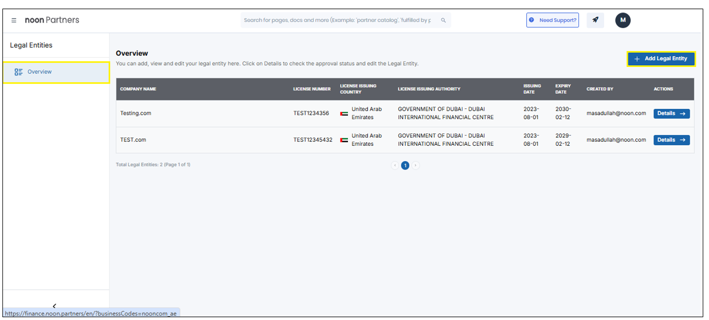Image resolution: width=709 pixels, height=320 pixels.
Task: Click the Overview list icon in sidebar
Action: point(19,72)
